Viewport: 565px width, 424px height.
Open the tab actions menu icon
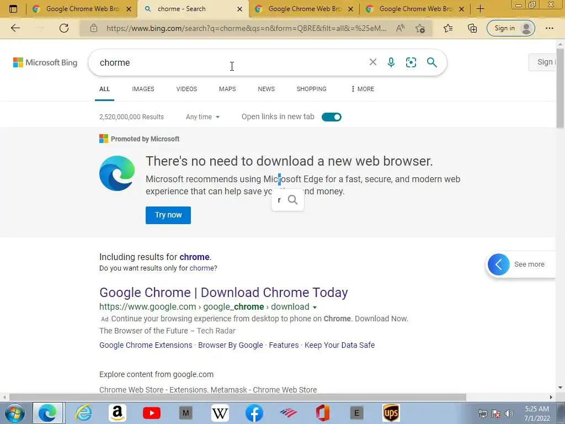click(13, 9)
